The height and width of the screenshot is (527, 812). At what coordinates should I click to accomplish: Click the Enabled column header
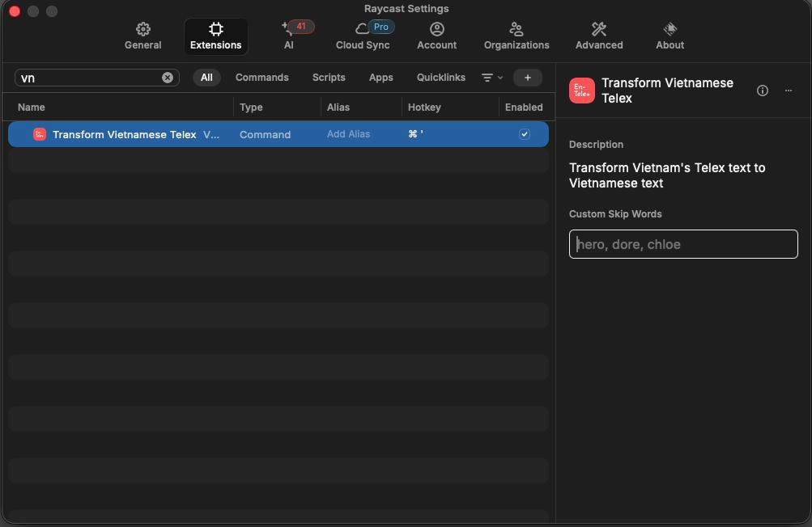pos(524,107)
